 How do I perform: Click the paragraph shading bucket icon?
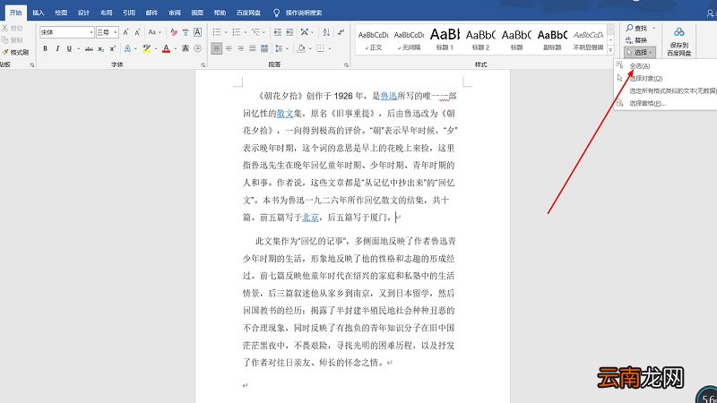click(x=301, y=48)
